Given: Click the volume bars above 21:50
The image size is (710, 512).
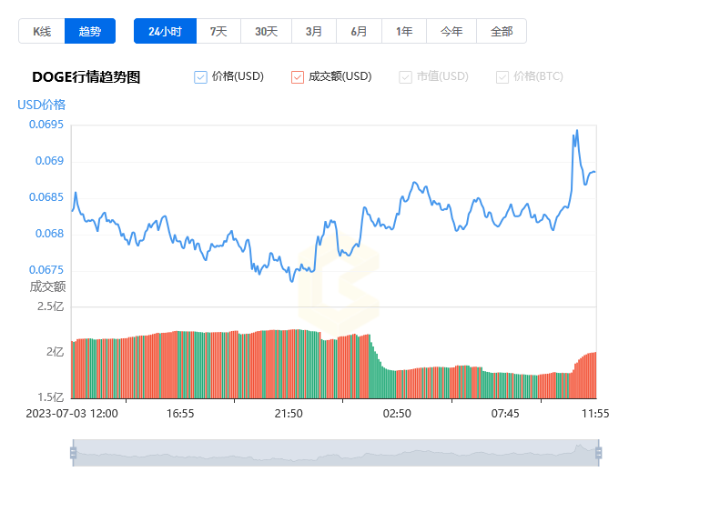Looking at the screenshot, I should (289, 364).
